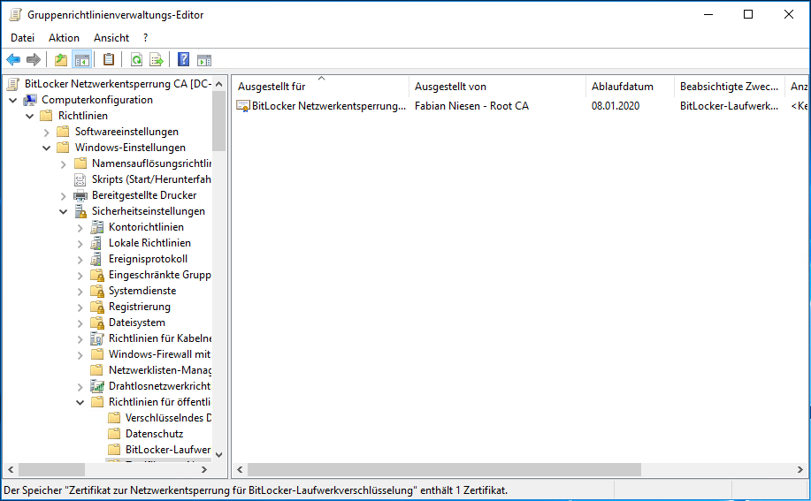This screenshot has height=501, width=811.
Task: Collapse the Richtlinien node
Action: pyautogui.click(x=29, y=116)
